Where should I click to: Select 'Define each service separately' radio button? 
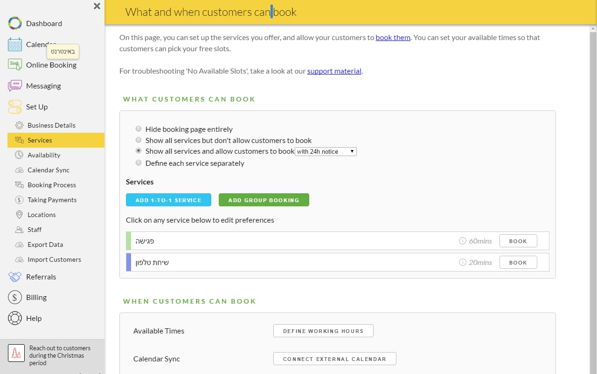[x=138, y=163]
